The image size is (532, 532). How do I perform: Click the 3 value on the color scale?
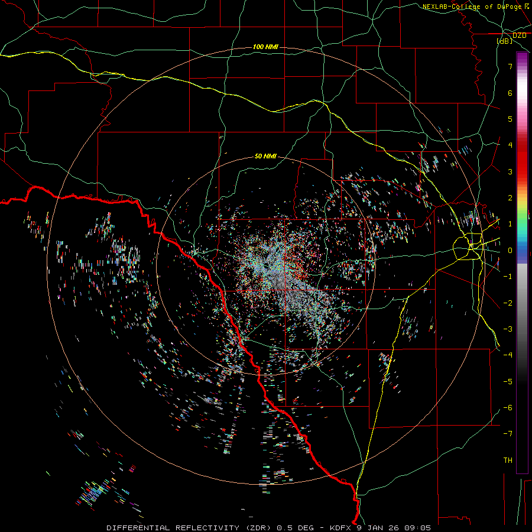point(510,171)
